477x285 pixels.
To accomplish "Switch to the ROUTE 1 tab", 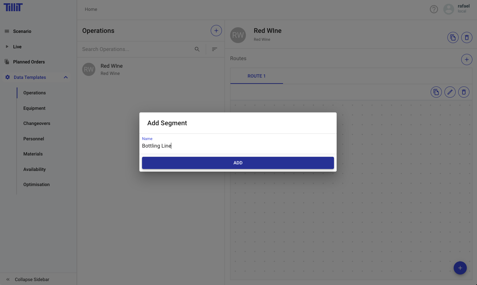I will click(x=256, y=76).
